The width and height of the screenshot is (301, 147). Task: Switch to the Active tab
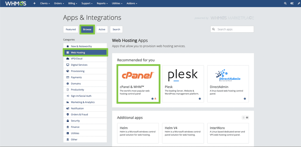(x=102, y=29)
